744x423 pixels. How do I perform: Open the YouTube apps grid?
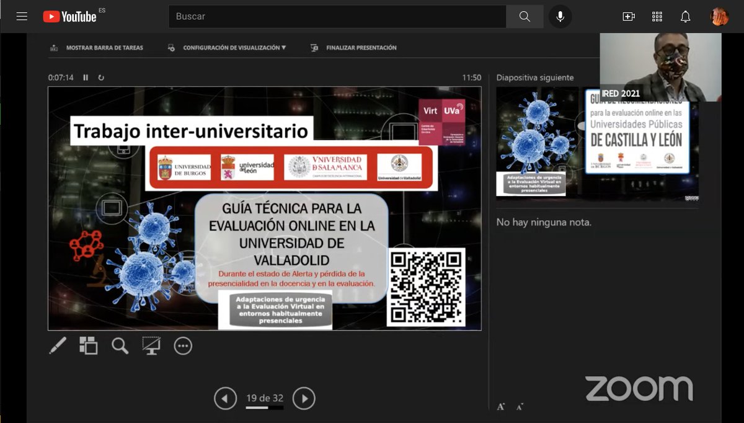657,17
